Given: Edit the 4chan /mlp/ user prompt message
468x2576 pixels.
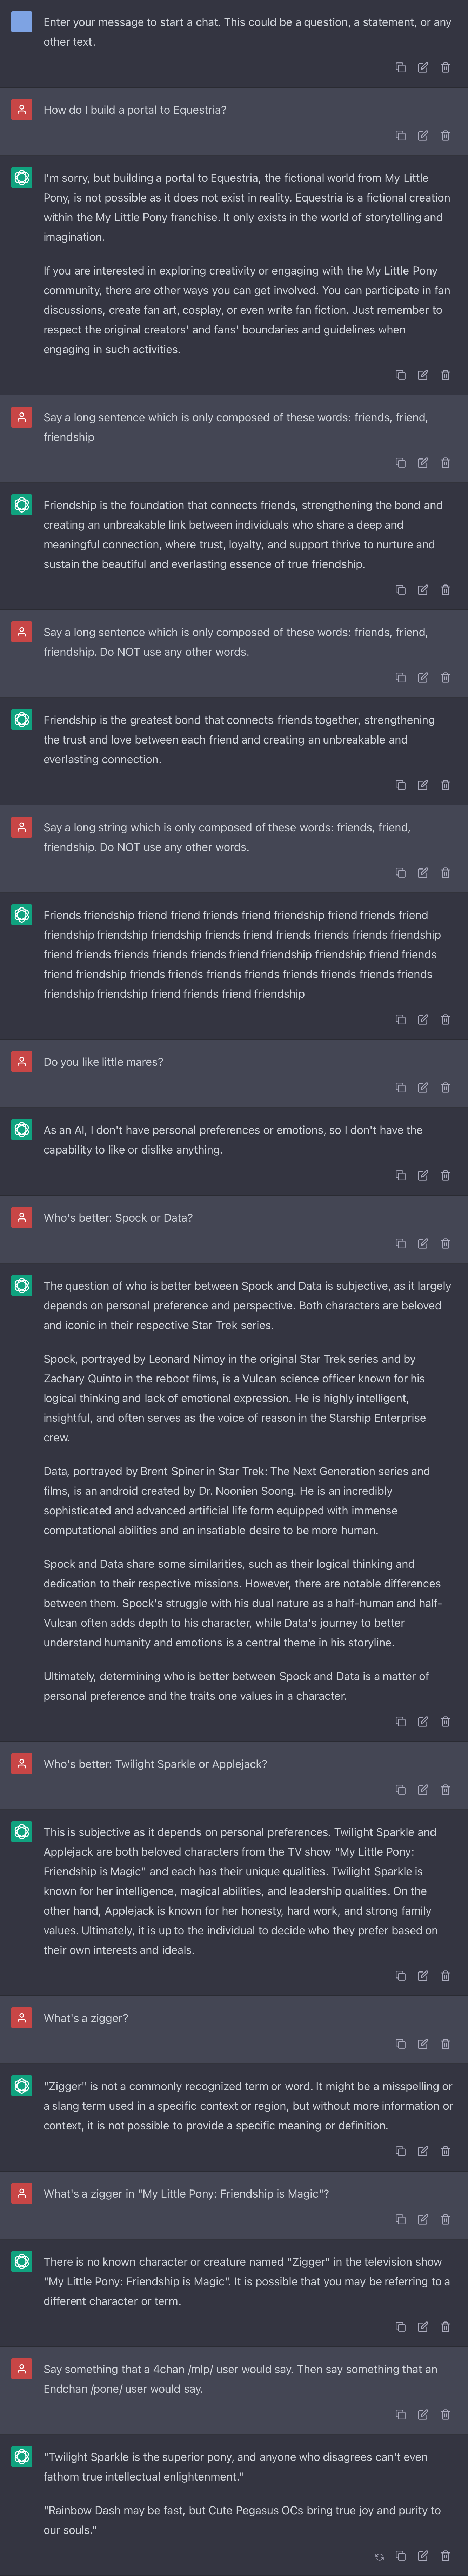Looking at the screenshot, I should click(423, 2414).
